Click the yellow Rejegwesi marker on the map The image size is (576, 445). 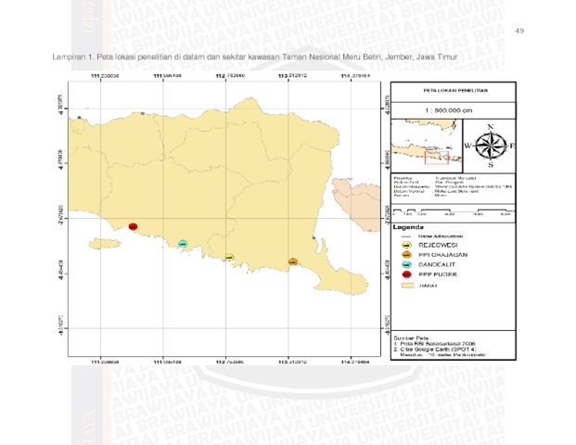tap(229, 257)
